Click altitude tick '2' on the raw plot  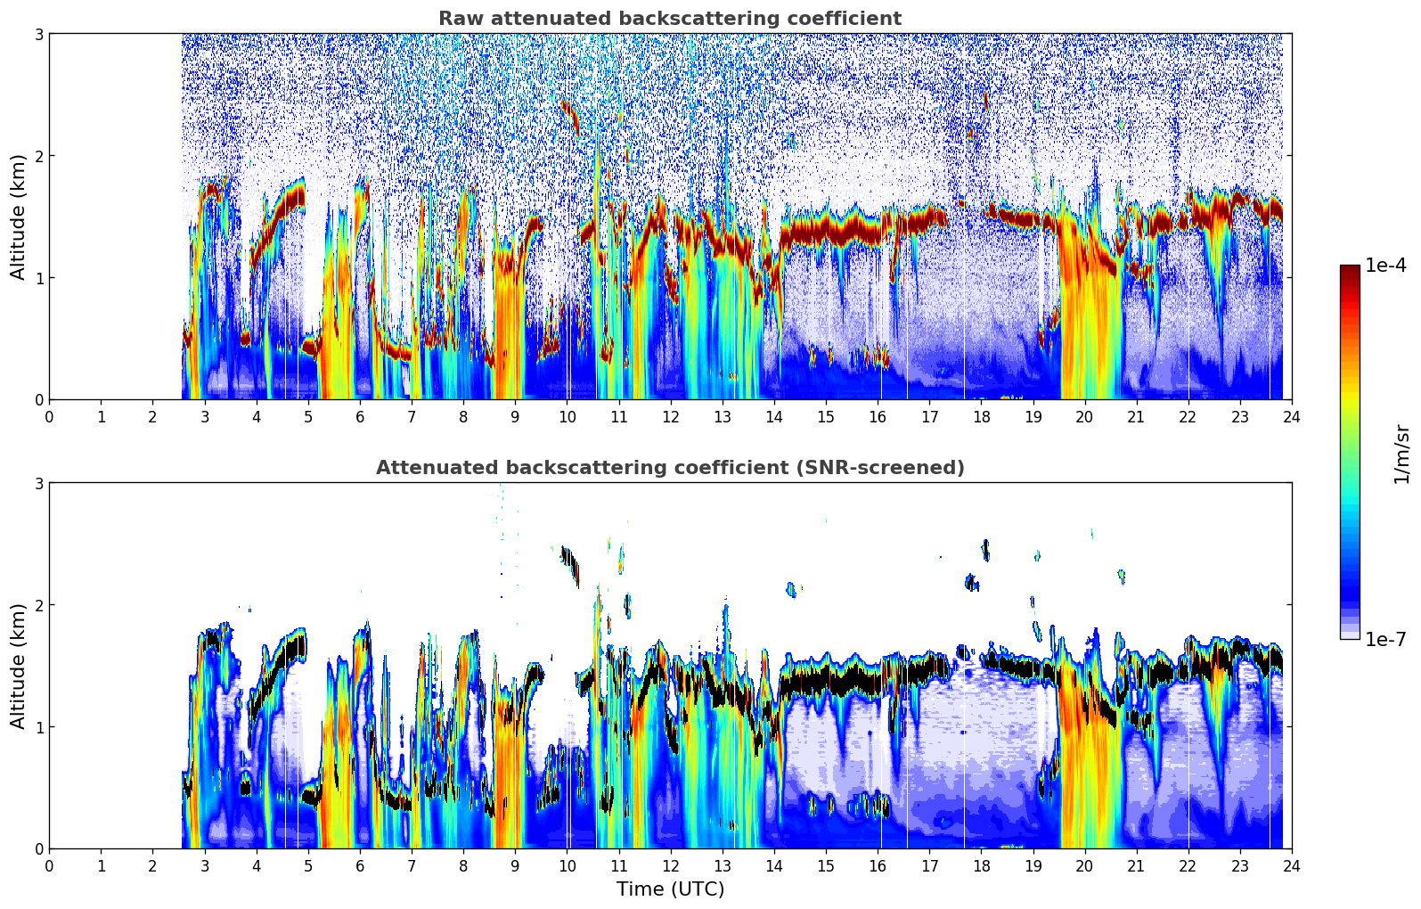38,156
